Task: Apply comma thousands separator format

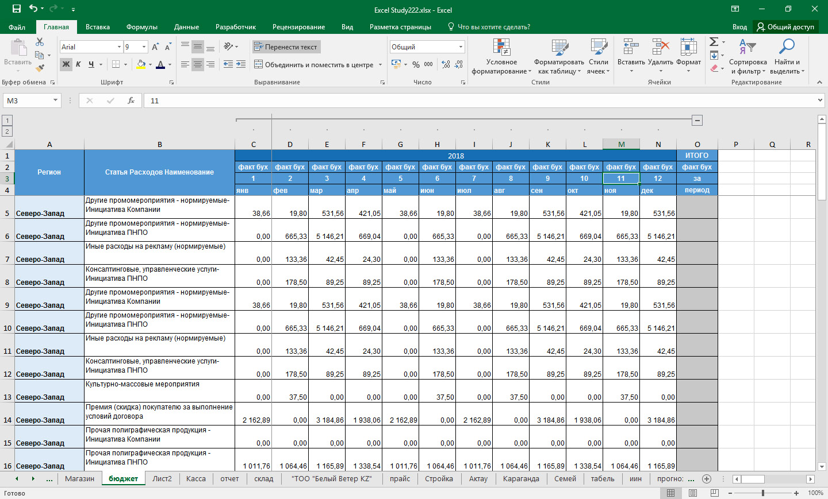Action: coord(428,65)
